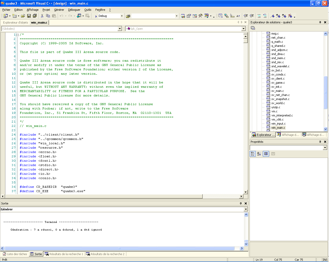Uncomment the selected lines
The width and height of the screenshot is (329, 262).
point(265,16)
